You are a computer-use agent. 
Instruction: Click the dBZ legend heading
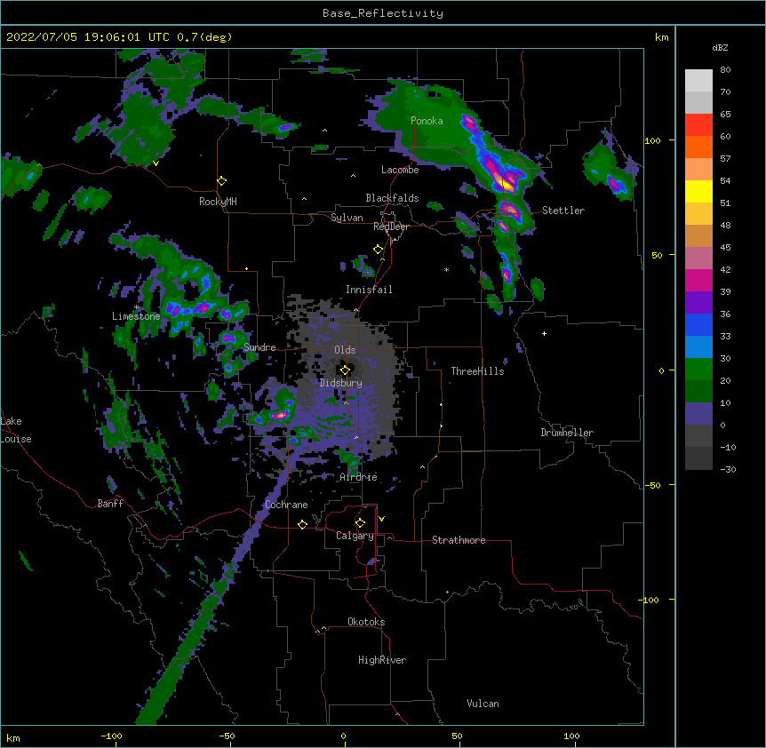720,47
